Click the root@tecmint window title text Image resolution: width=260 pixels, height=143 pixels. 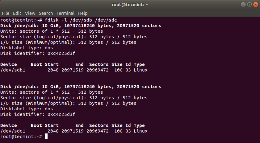pyautogui.click(x=130, y=5)
